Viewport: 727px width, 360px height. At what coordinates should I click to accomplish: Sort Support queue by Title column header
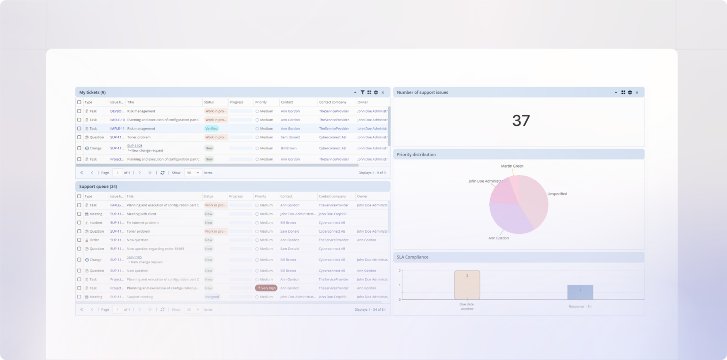pyautogui.click(x=130, y=196)
